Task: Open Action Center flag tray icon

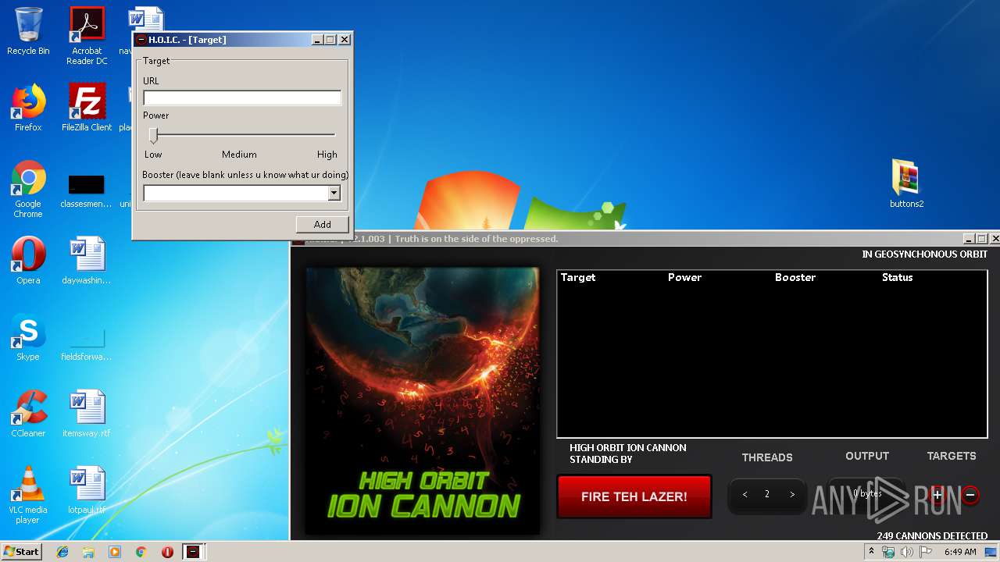Action: pos(925,552)
